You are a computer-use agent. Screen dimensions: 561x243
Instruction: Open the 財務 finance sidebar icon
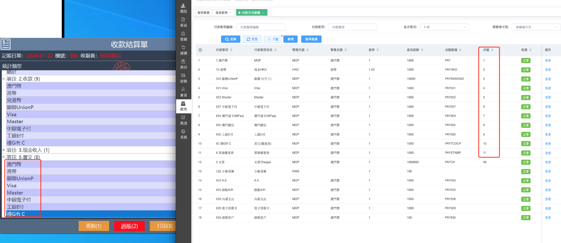pos(183,77)
